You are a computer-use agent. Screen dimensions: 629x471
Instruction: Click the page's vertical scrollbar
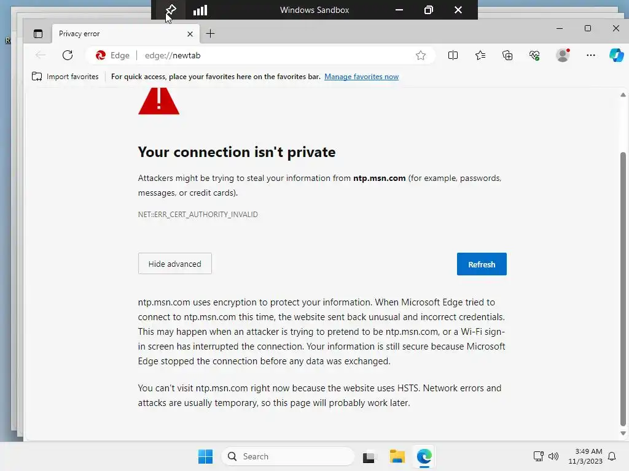click(x=623, y=288)
